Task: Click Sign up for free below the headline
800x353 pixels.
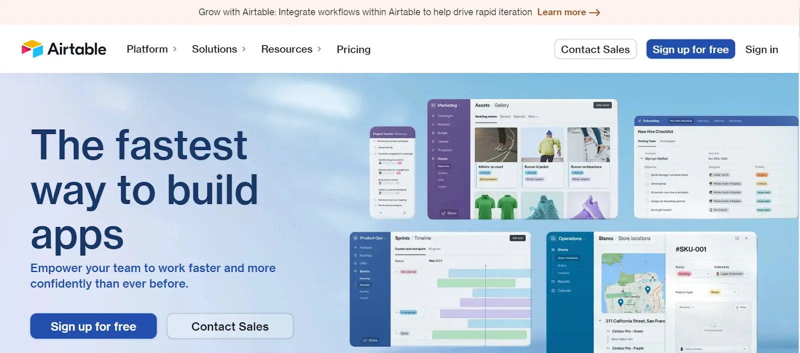Action: 93,326
